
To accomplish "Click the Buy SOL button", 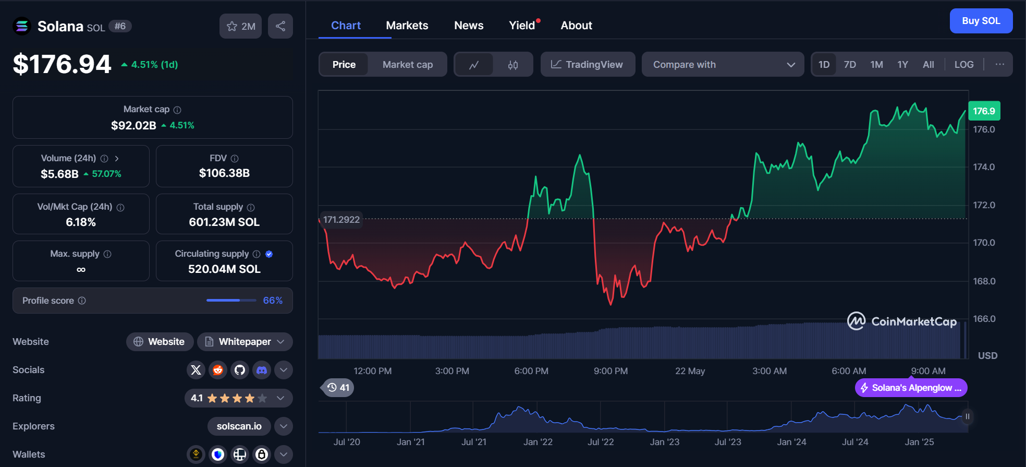I will click(981, 21).
